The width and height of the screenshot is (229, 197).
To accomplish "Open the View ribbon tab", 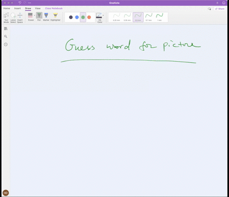I will (38, 8).
